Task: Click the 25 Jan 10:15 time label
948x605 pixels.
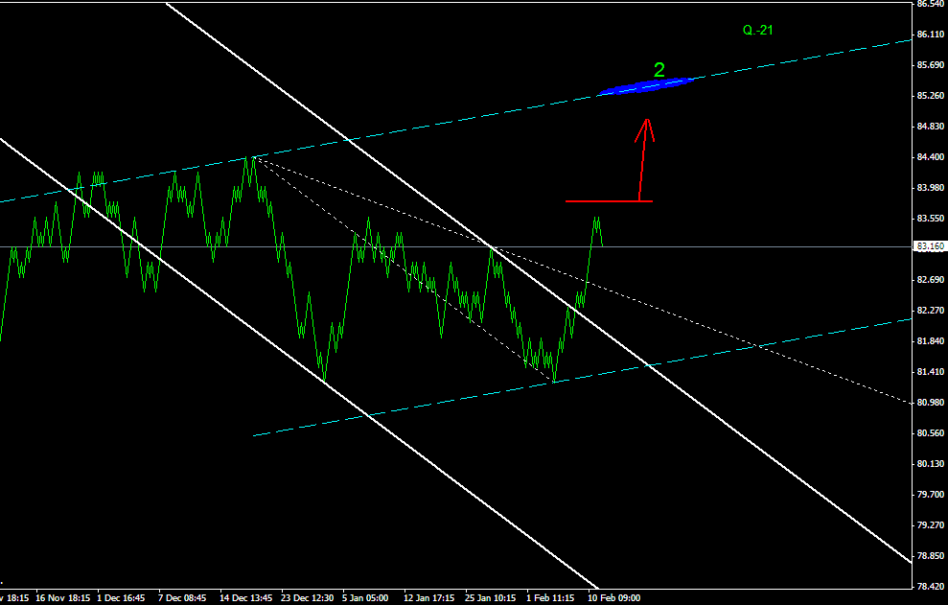Action: (491, 597)
